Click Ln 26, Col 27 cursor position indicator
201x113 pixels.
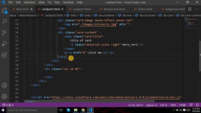[136, 105]
